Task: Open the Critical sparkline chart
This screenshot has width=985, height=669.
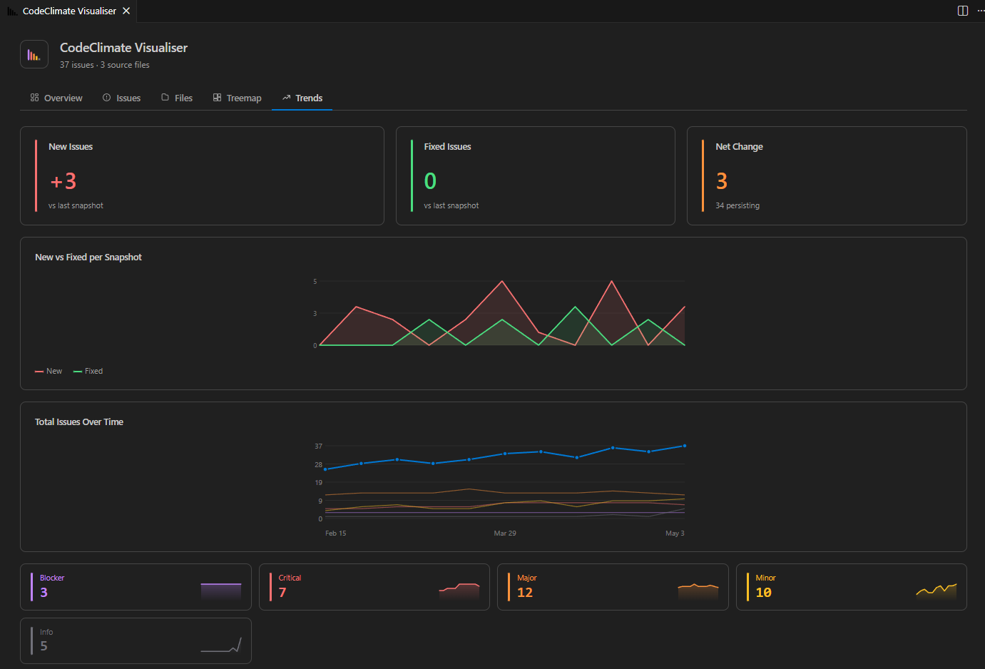Action: click(x=459, y=591)
